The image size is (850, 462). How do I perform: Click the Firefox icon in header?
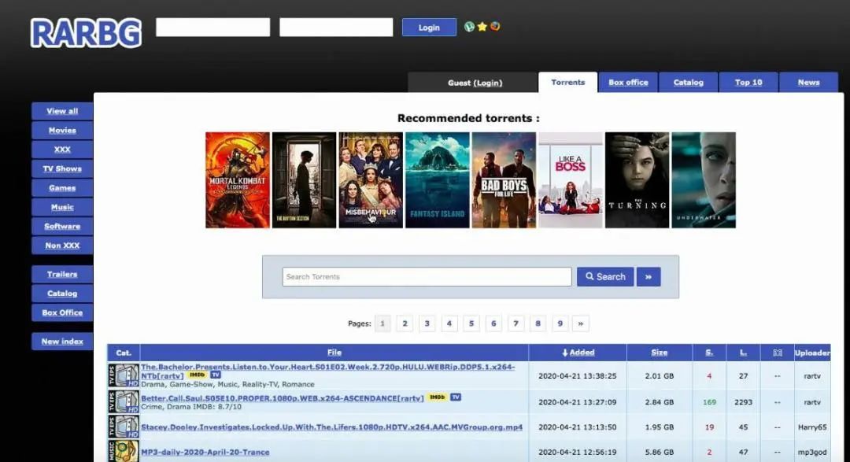(x=495, y=26)
